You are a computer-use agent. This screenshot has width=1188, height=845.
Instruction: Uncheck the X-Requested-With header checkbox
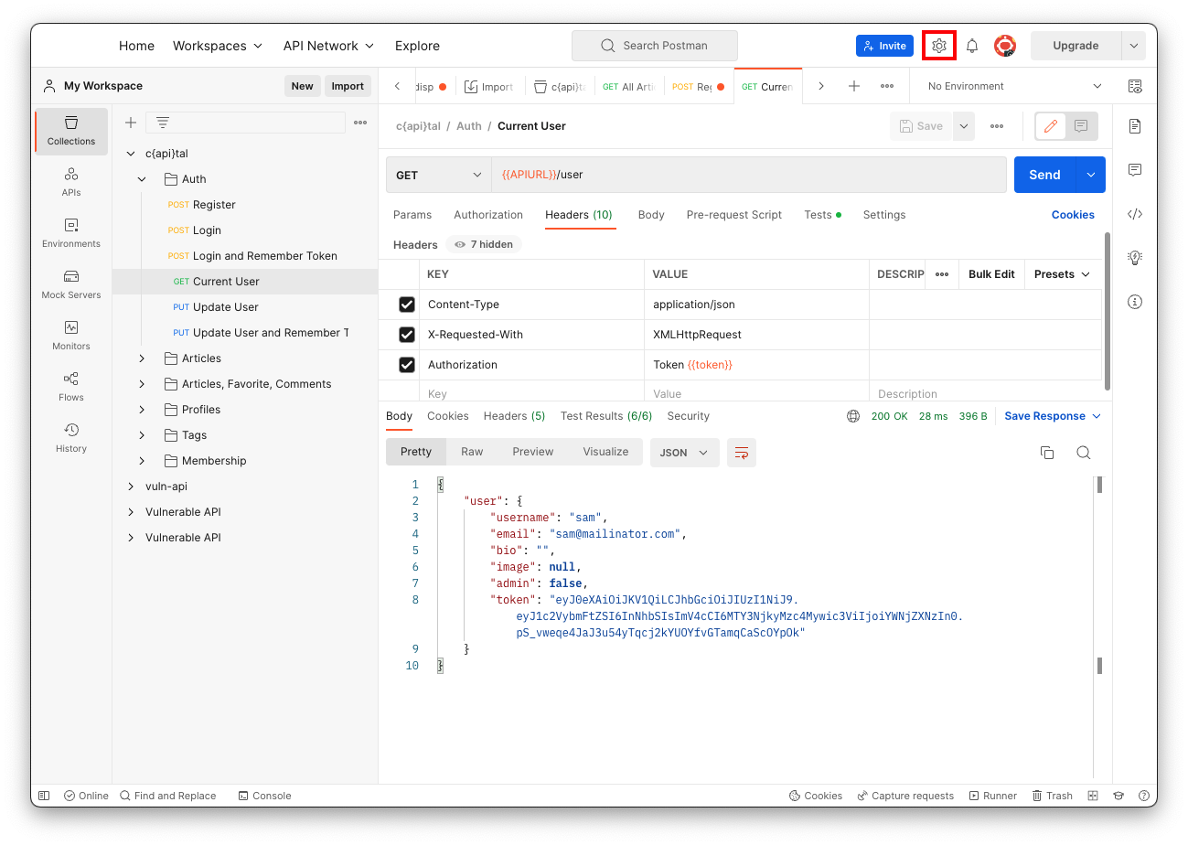click(x=407, y=335)
